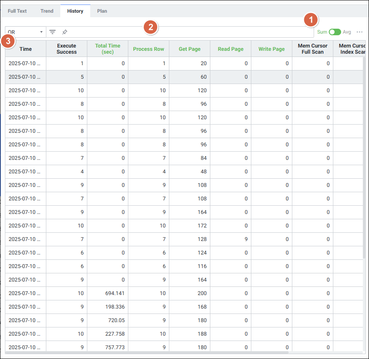Image resolution: width=369 pixels, height=359 pixels.
Task: Click the vertical scrollbar of the table
Action: 364,164
